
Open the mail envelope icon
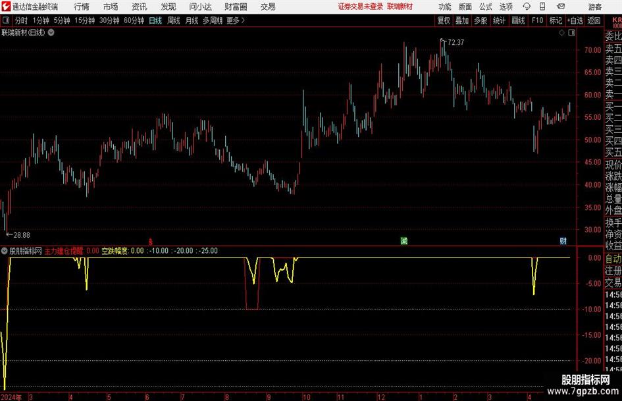(x=561, y=7)
